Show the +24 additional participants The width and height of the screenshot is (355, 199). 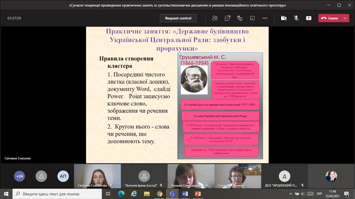[x=19, y=176]
